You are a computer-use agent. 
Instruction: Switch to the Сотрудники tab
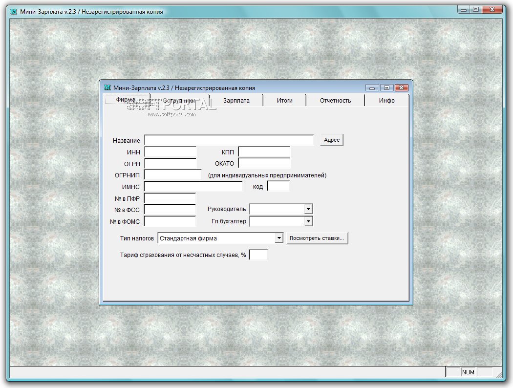point(179,101)
